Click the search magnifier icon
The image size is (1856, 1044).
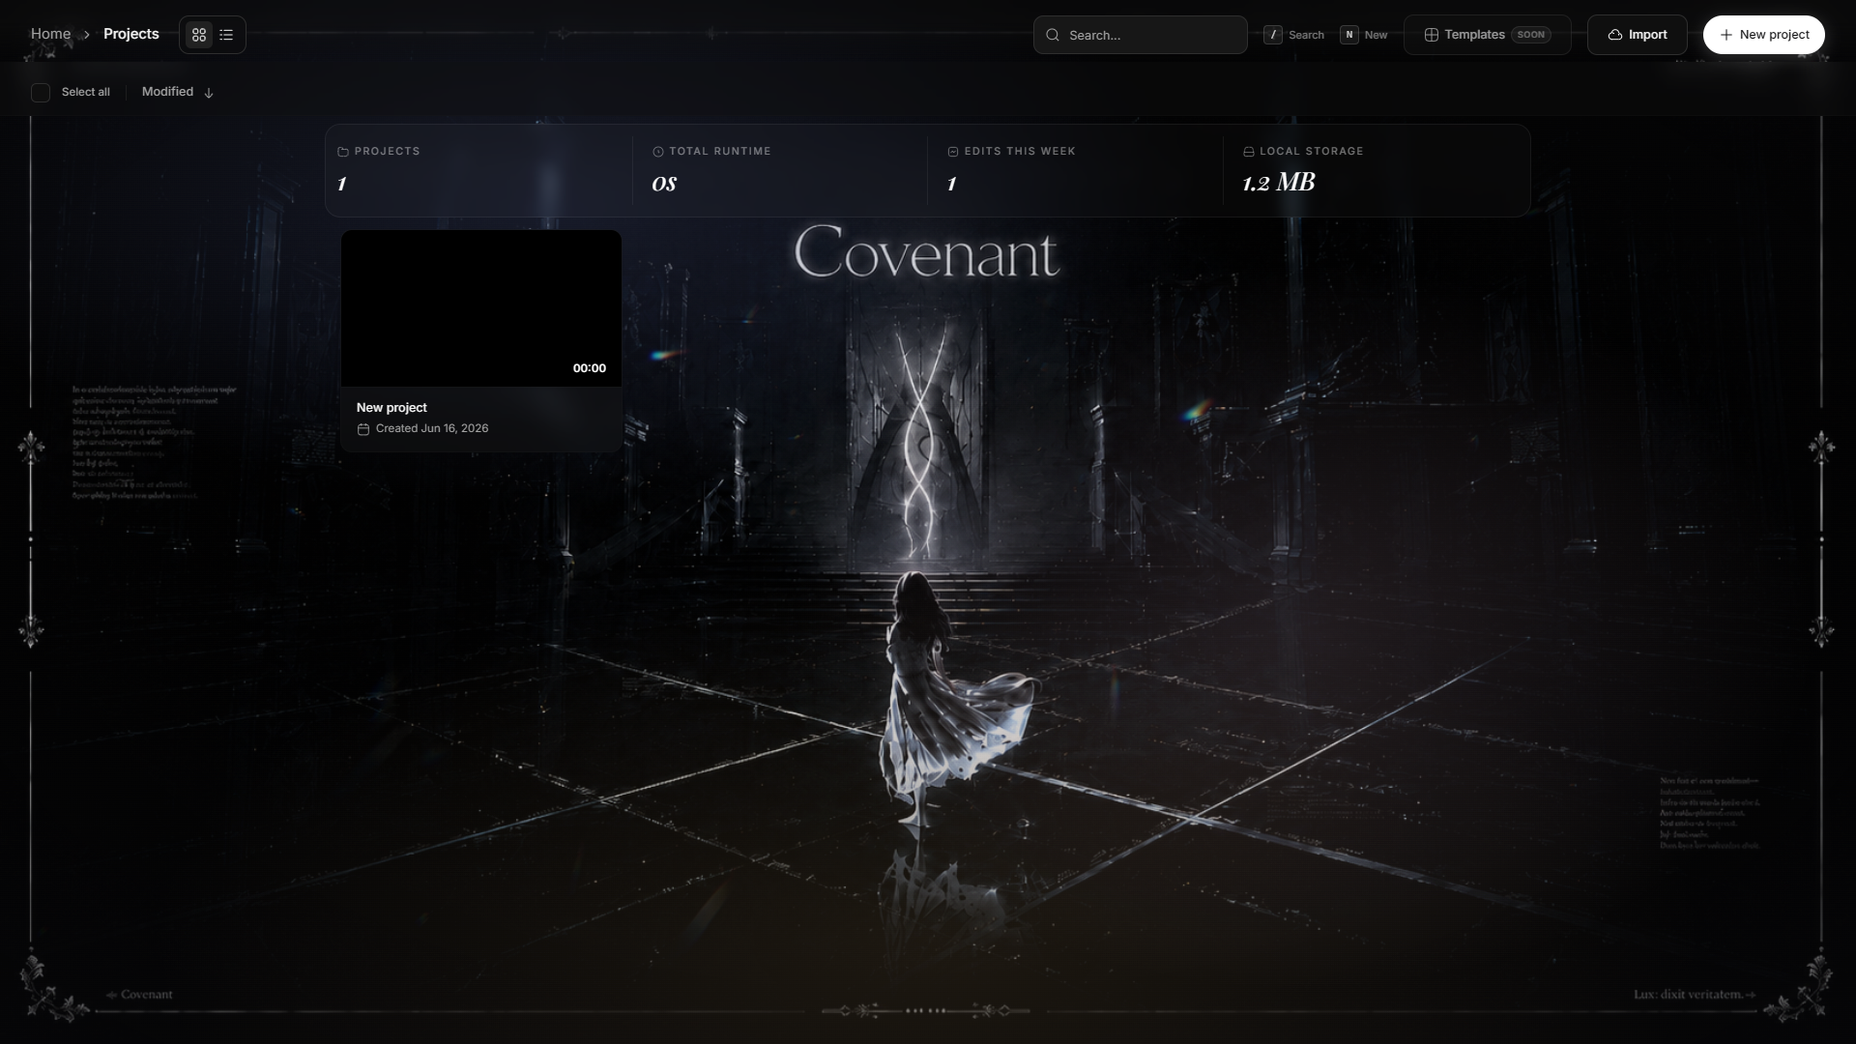[1053, 35]
